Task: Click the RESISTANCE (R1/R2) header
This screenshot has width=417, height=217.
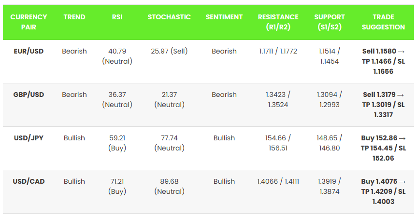Action: click(278, 22)
